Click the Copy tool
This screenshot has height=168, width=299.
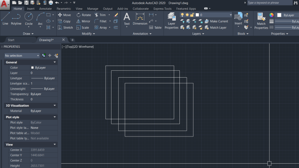coord(64,21)
